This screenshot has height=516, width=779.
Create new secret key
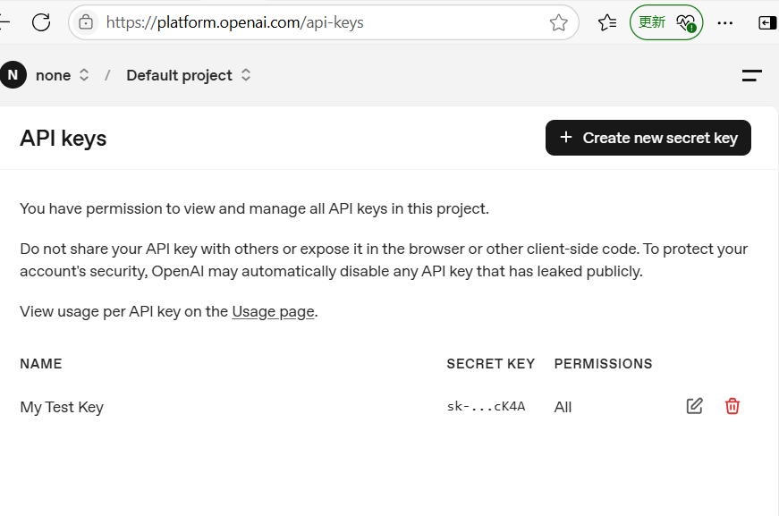click(648, 138)
